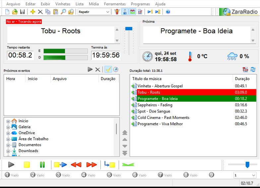Click the green crossfade button
Image resolution: width=260 pixels, height=188 pixels.
pyautogui.click(x=128, y=165)
